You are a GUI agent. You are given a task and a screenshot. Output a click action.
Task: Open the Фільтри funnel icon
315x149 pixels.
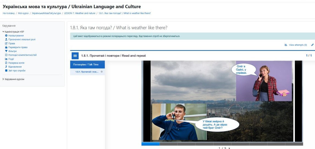(x=6, y=51)
